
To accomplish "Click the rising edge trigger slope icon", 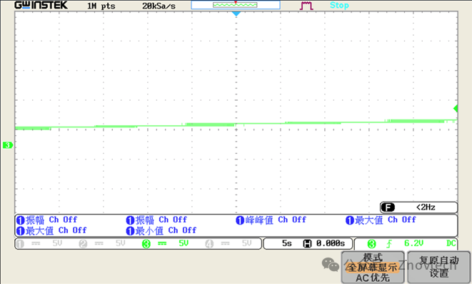I will coord(389,244).
